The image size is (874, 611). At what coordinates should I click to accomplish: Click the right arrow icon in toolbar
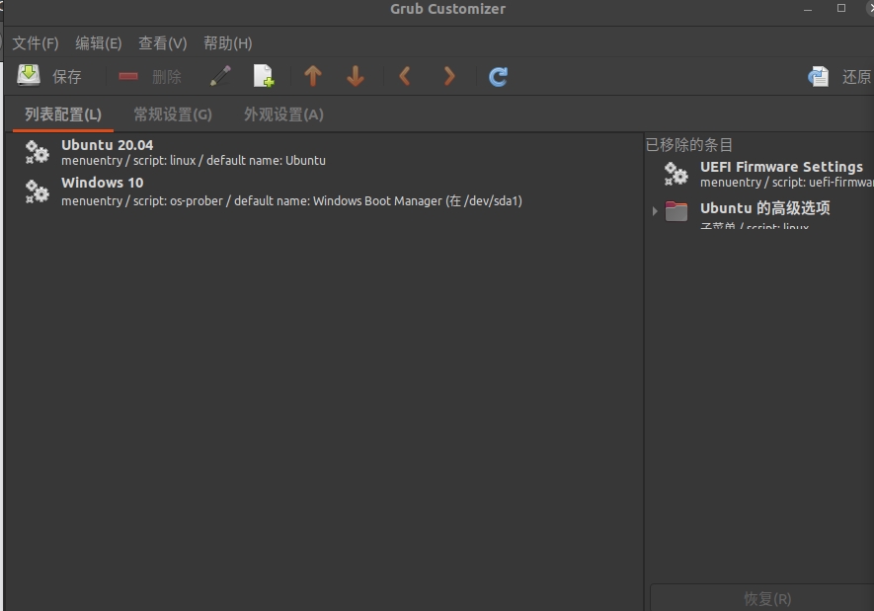coord(447,75)
